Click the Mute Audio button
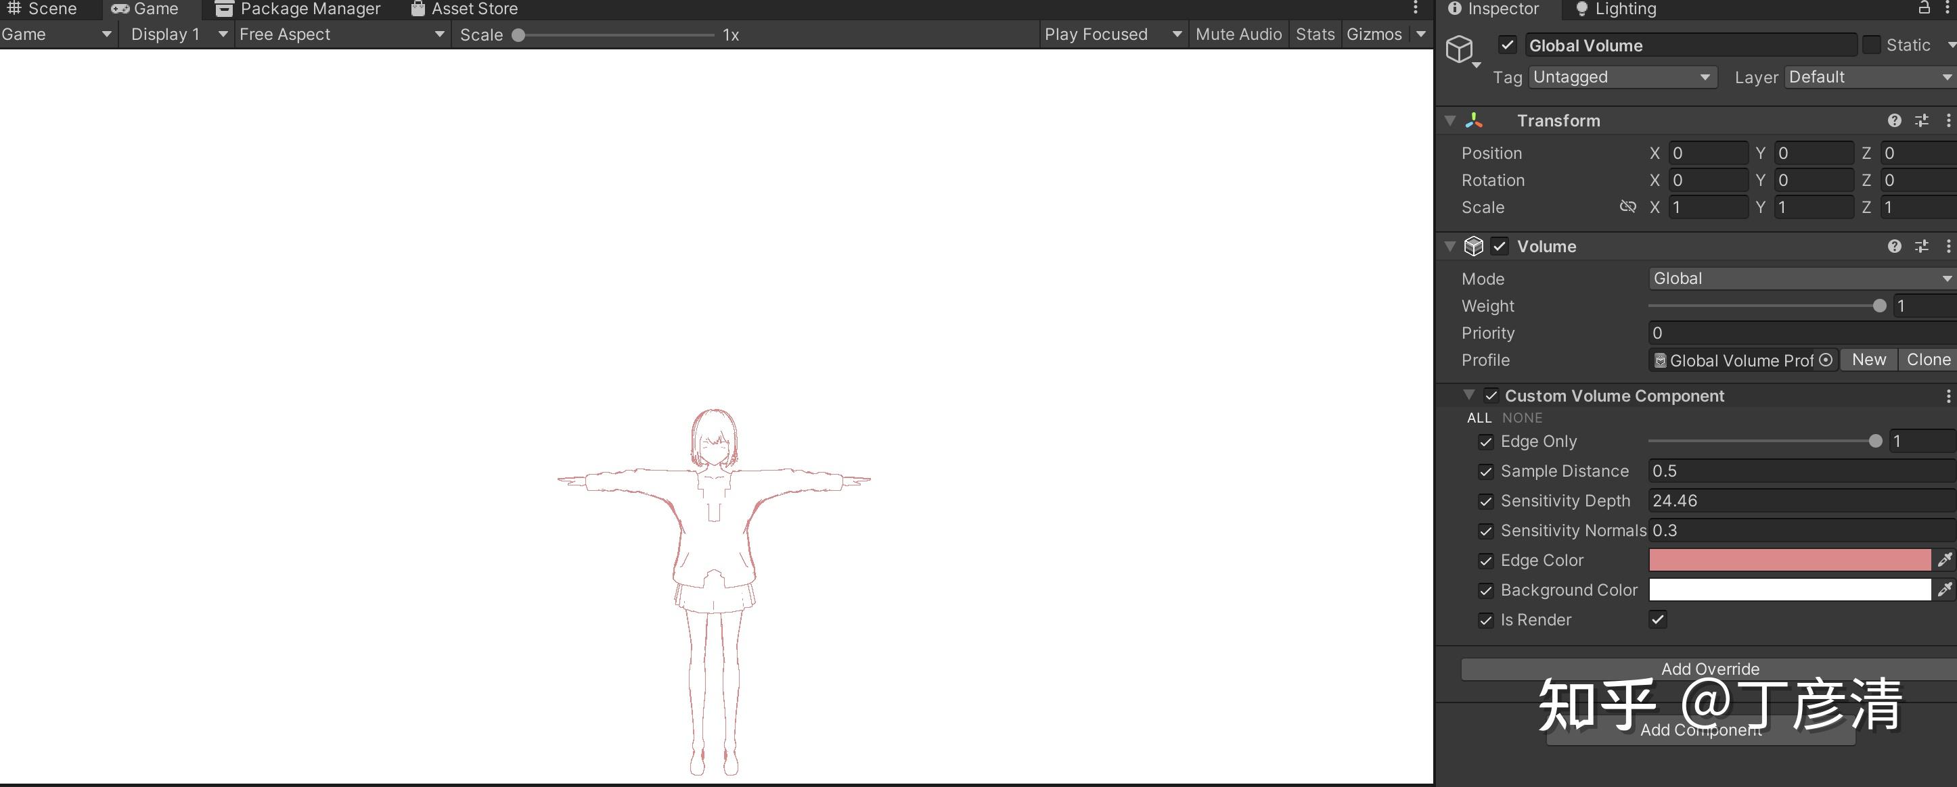Screen dimensions: 1957x787 pyautogui.click(x=1238, y=34)
